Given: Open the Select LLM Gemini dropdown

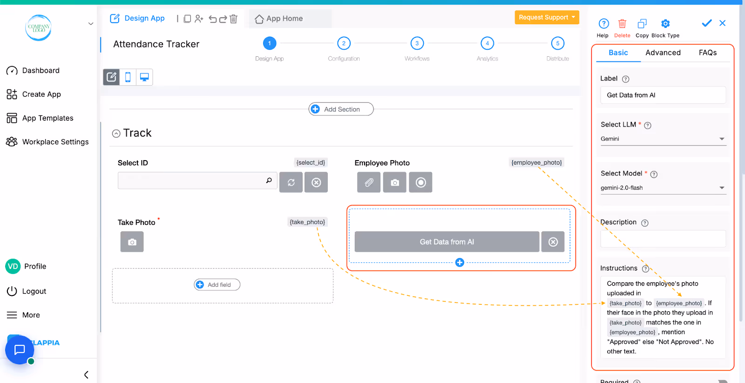Looking at the screenshot, I should click(663, 139).
